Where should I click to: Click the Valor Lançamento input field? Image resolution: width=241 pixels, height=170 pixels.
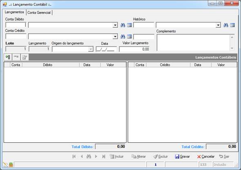[x=134, y=49]
